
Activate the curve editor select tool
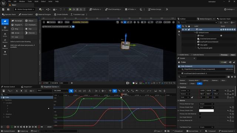71,91
